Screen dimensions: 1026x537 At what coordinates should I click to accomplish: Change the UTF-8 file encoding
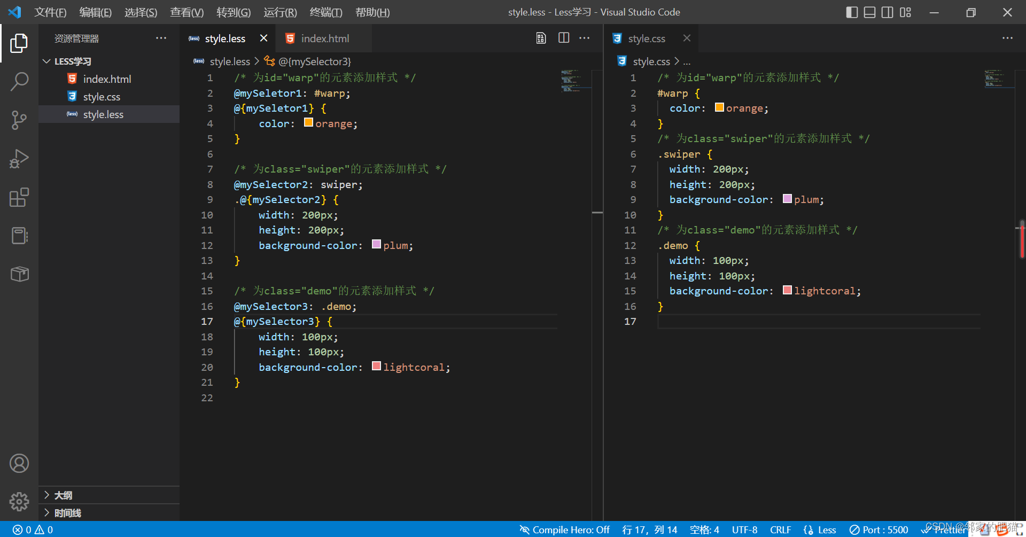pyautogui.click(x=744, y=530)
